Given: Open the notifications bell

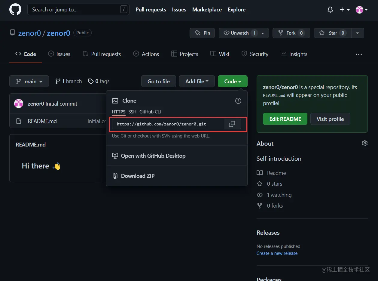Looking at the screenshot, I should (x=330, y=10).
